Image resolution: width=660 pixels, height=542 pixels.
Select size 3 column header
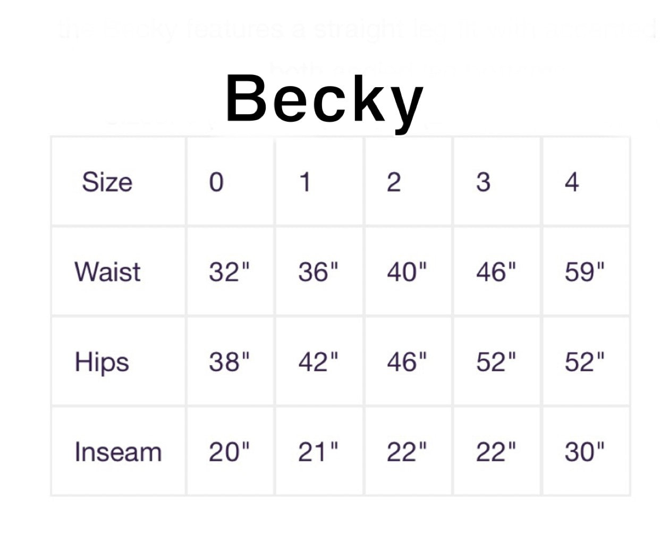click(483, 182)
